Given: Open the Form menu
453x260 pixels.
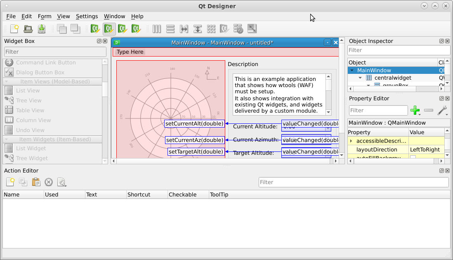Looking at the screenshot, I should click(x=45, y=16).
